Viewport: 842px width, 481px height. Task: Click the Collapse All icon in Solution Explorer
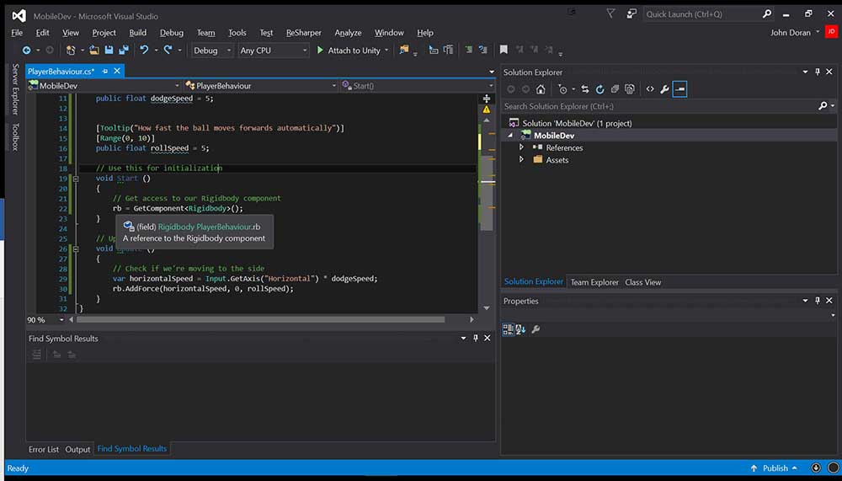[x=615, y=89]
